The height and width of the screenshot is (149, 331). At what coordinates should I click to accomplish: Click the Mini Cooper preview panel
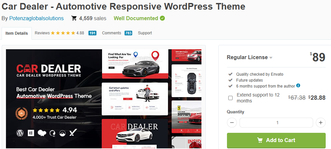(x=187, y=55)
